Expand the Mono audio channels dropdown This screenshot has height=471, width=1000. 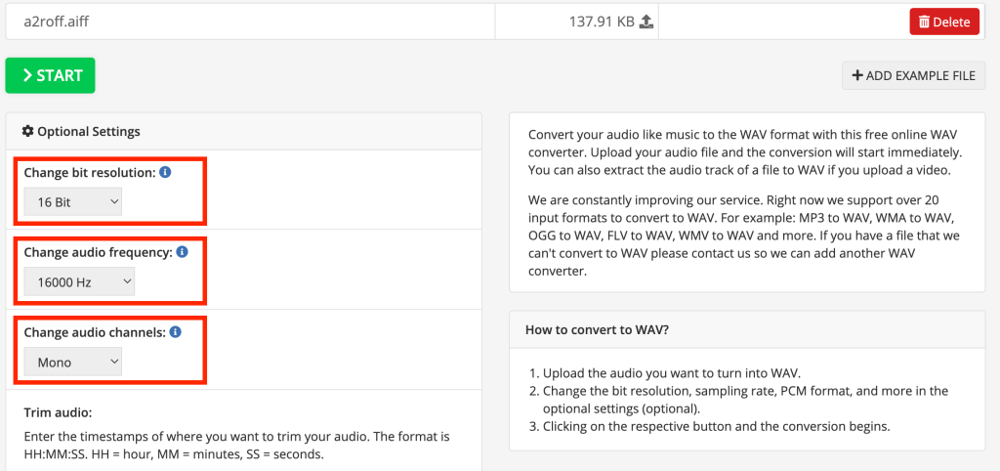[x=73, y=363]
